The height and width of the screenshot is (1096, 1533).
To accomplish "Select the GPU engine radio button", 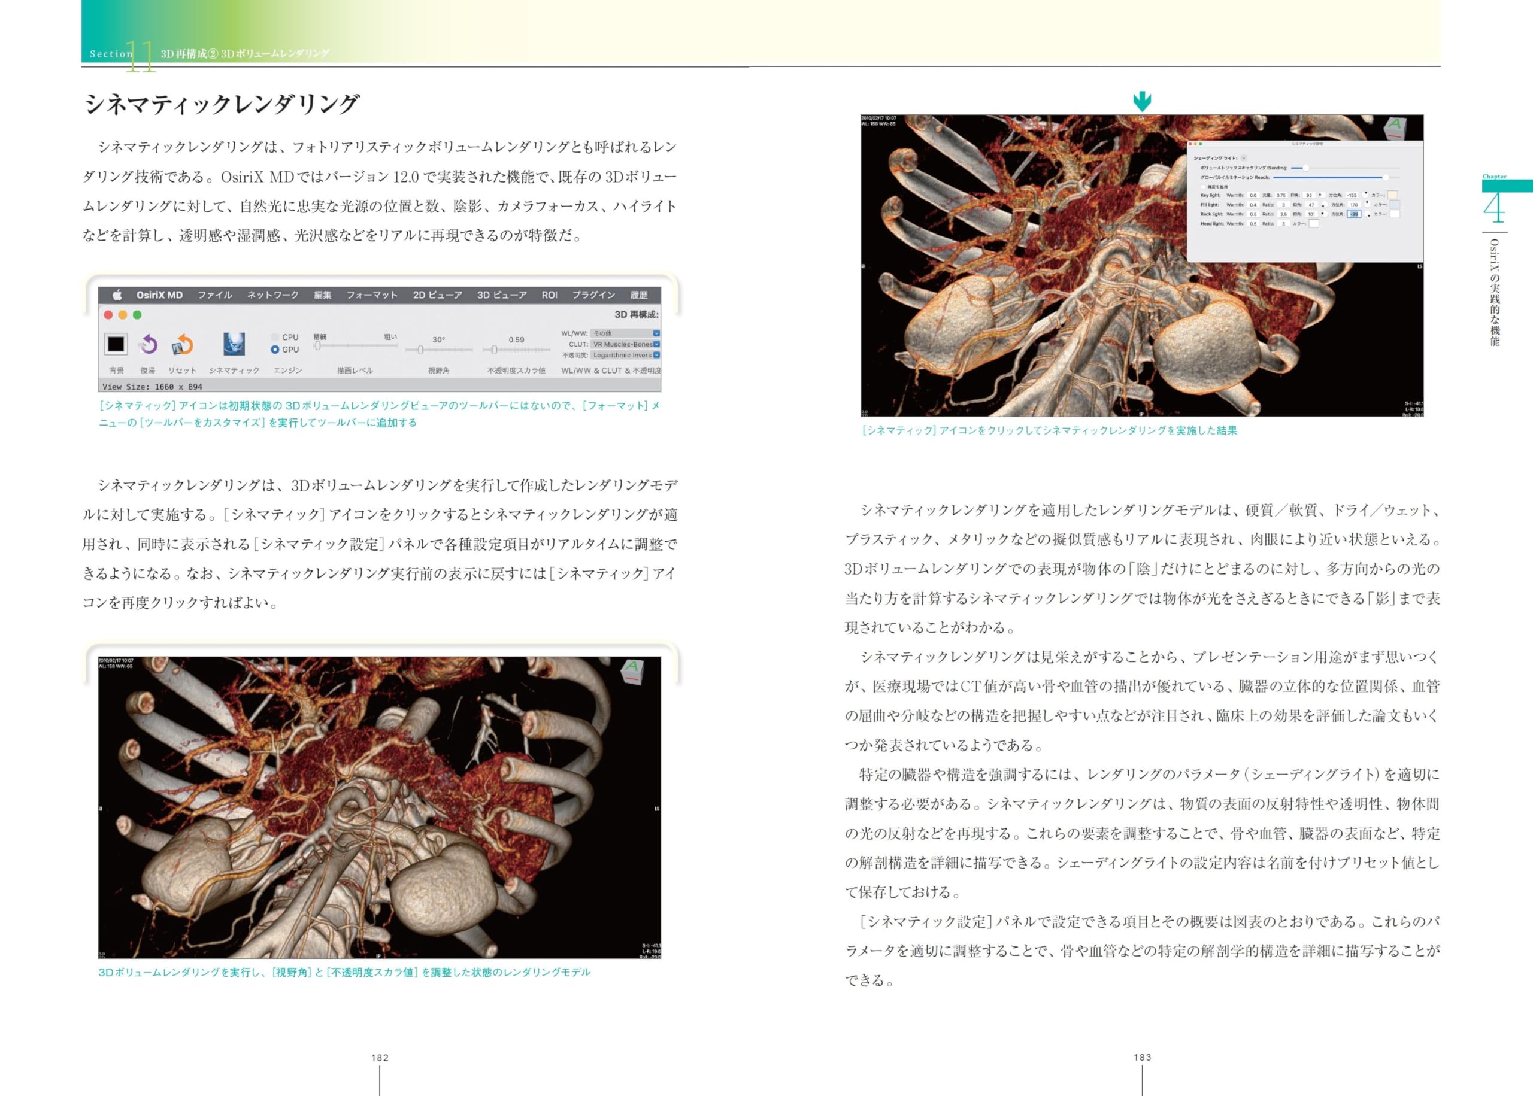I will coord(275,350).
